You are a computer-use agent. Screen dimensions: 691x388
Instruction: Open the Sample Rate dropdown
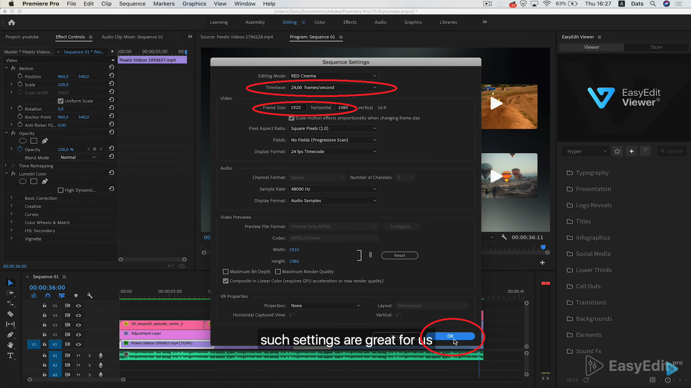click(333, 189)
